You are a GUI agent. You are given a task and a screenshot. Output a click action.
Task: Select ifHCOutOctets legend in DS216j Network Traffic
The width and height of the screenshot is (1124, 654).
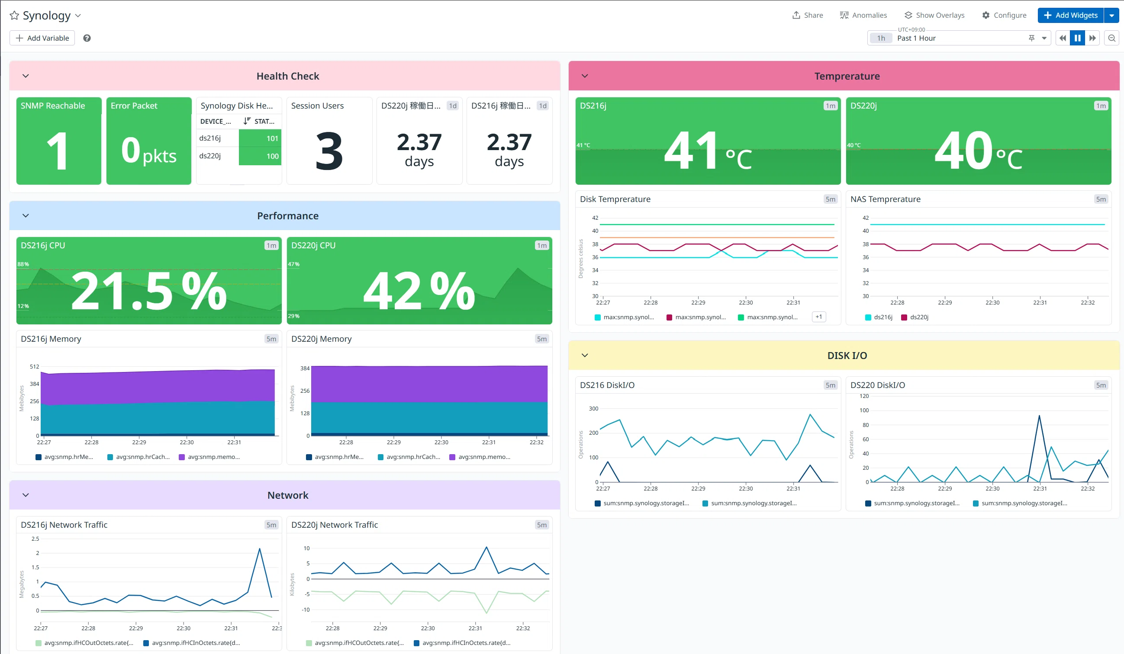coord(84,643)
